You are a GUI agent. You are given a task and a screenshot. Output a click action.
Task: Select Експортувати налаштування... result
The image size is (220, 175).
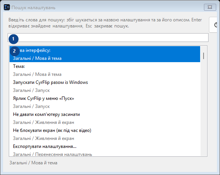pos(105,149)
